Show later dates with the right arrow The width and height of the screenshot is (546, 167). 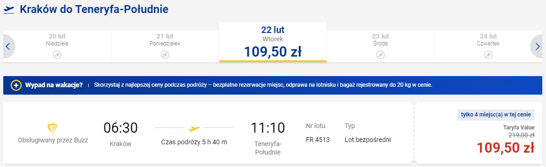tap(537, 46)
